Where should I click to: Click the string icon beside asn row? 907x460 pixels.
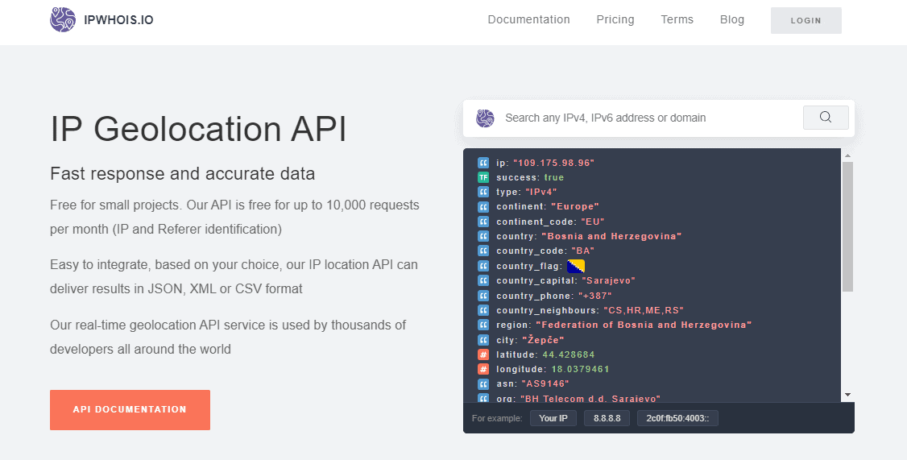483,383
